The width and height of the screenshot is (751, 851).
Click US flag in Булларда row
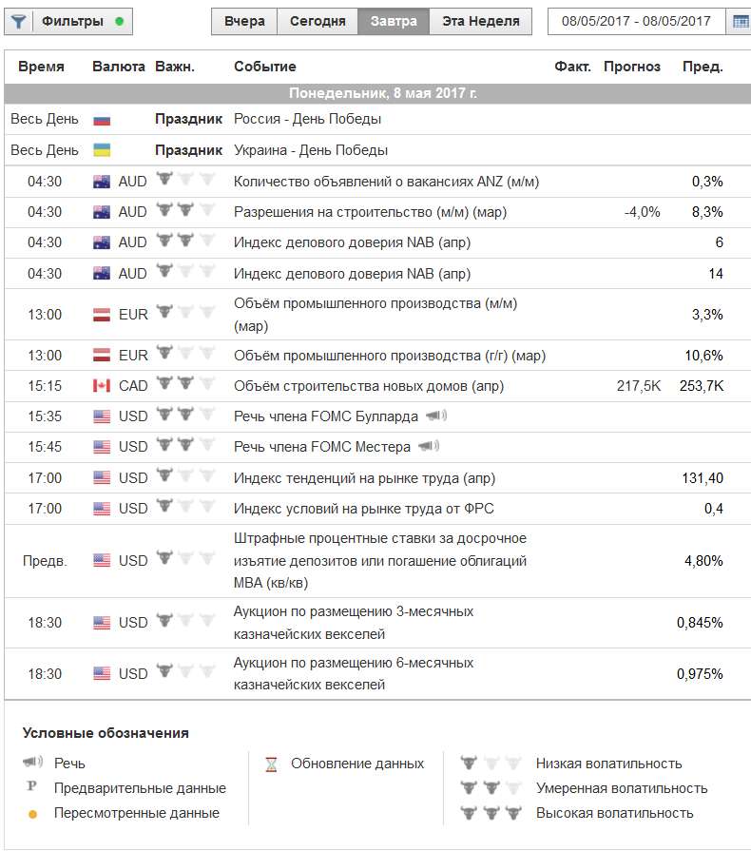point(102,416)
